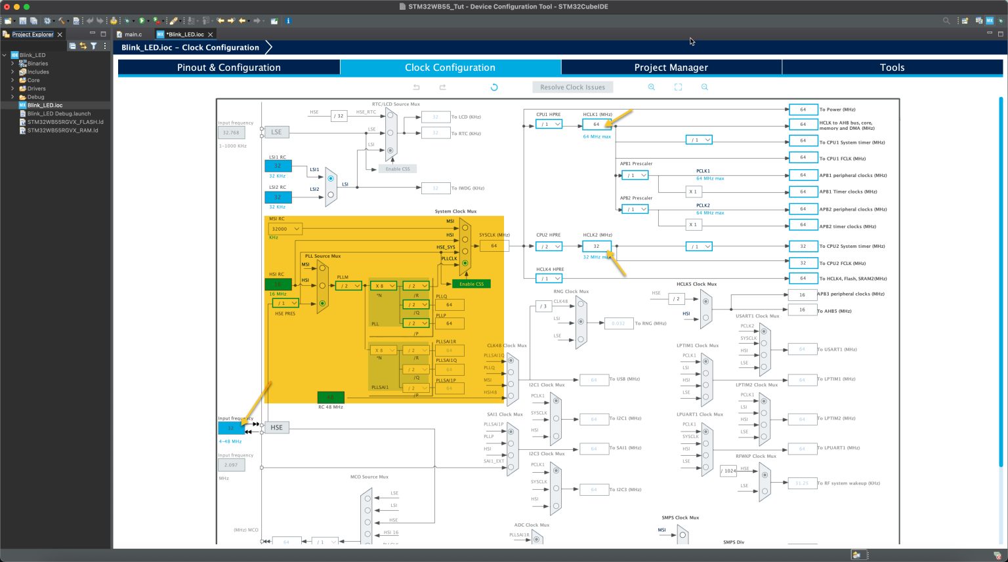
Task: Select HSI in System Clock Mux
Action: click(465, 239)
